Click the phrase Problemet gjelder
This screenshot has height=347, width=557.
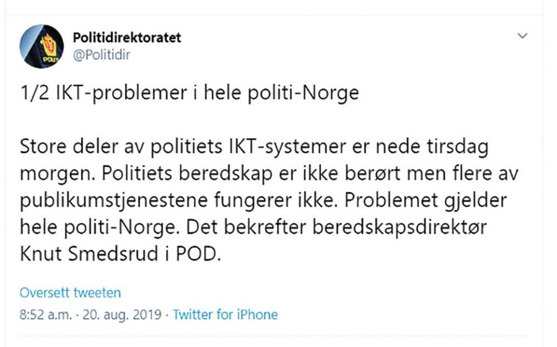(x=425, y=201)
